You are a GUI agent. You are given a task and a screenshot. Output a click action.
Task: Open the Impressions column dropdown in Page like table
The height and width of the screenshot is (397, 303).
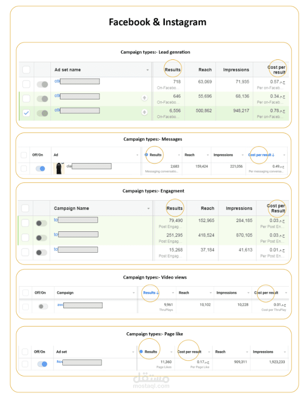pos(285,352)
